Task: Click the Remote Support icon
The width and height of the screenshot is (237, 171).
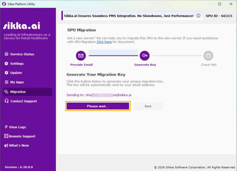Action: (6, 136)
